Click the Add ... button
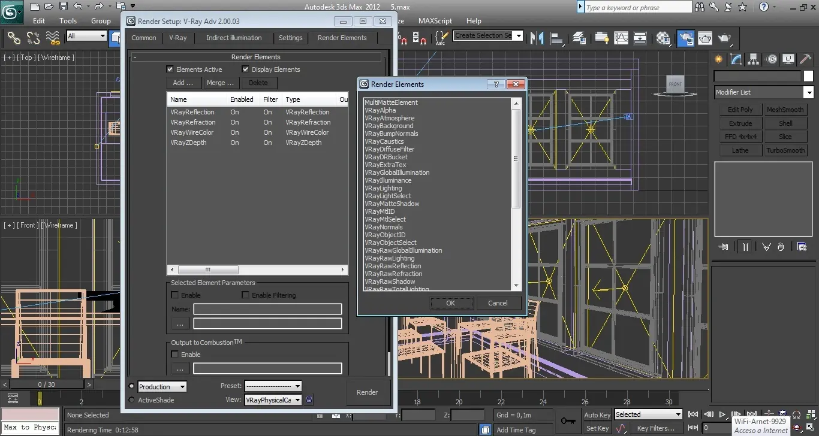The image size is (819, 436). click(183, 83)
